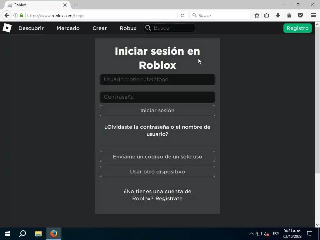Open the Windows notification center
Image resolution: width=320 pixels, height=240 pixels.
coord(310,234)
